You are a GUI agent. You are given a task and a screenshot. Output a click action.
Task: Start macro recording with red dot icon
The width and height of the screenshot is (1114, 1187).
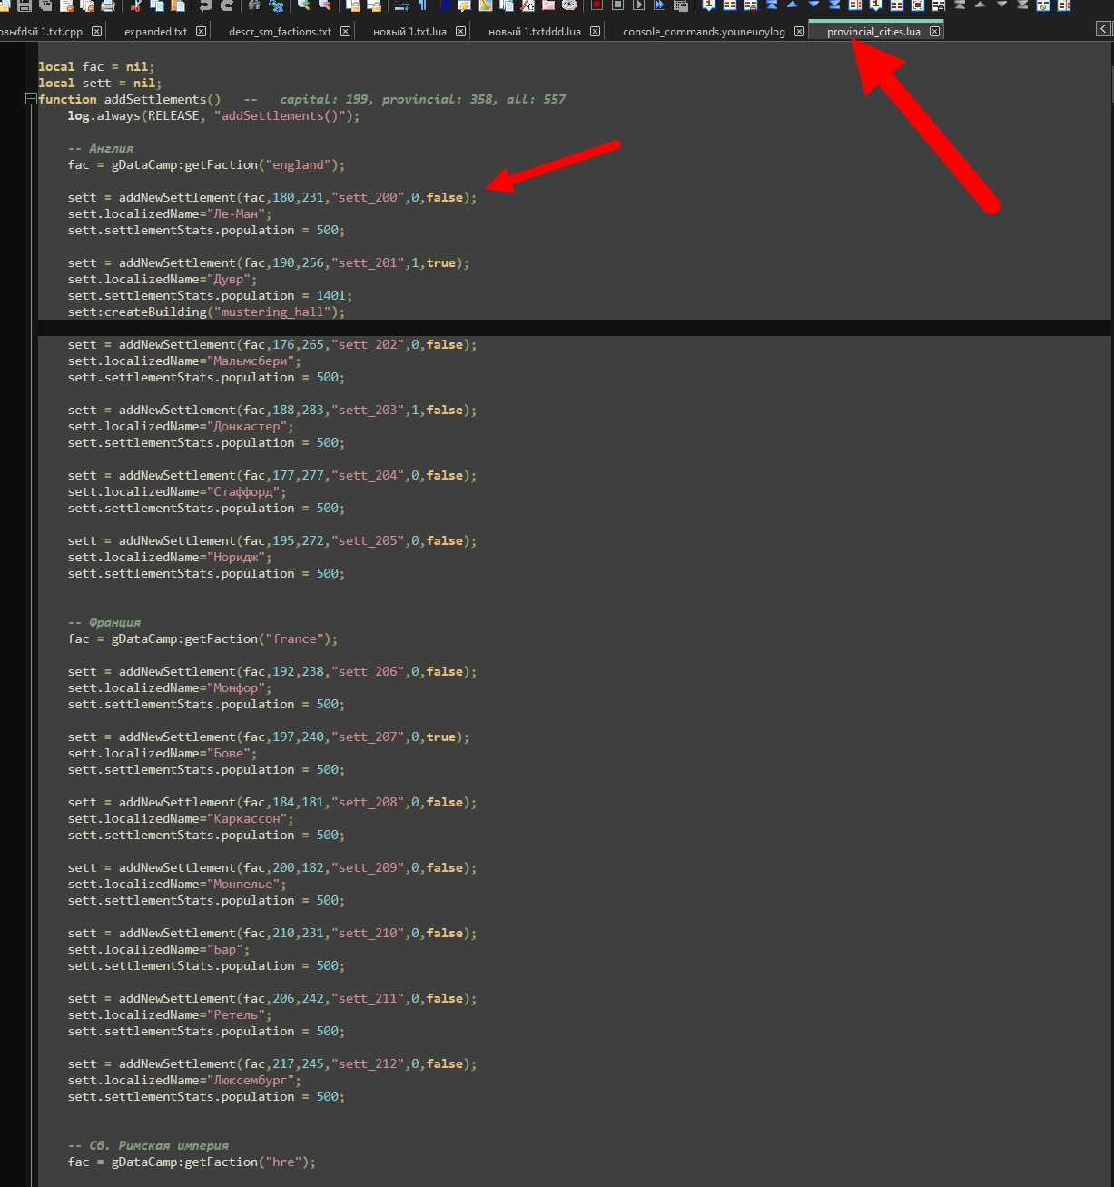pos(596,5)
